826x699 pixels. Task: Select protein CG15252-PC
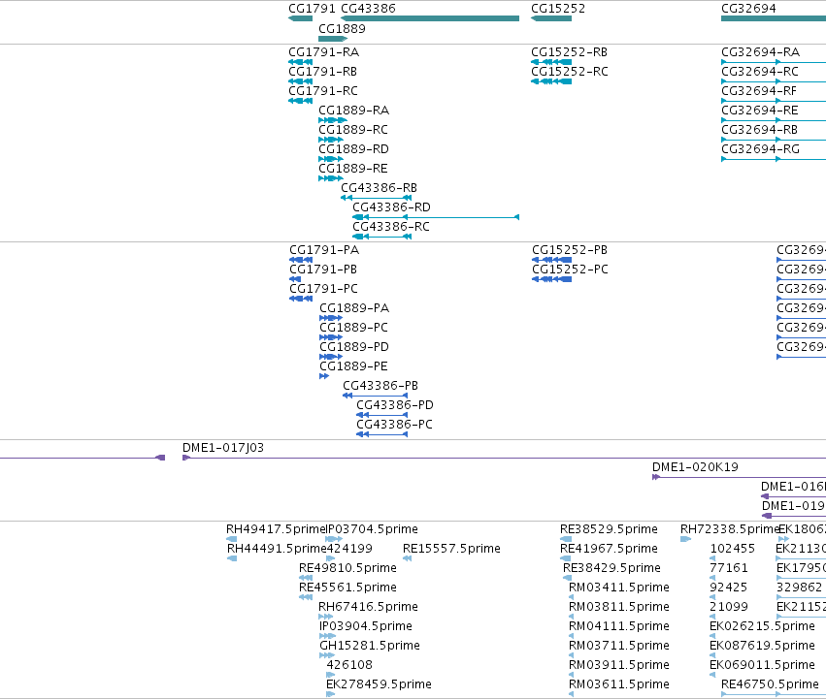[570, 270]
